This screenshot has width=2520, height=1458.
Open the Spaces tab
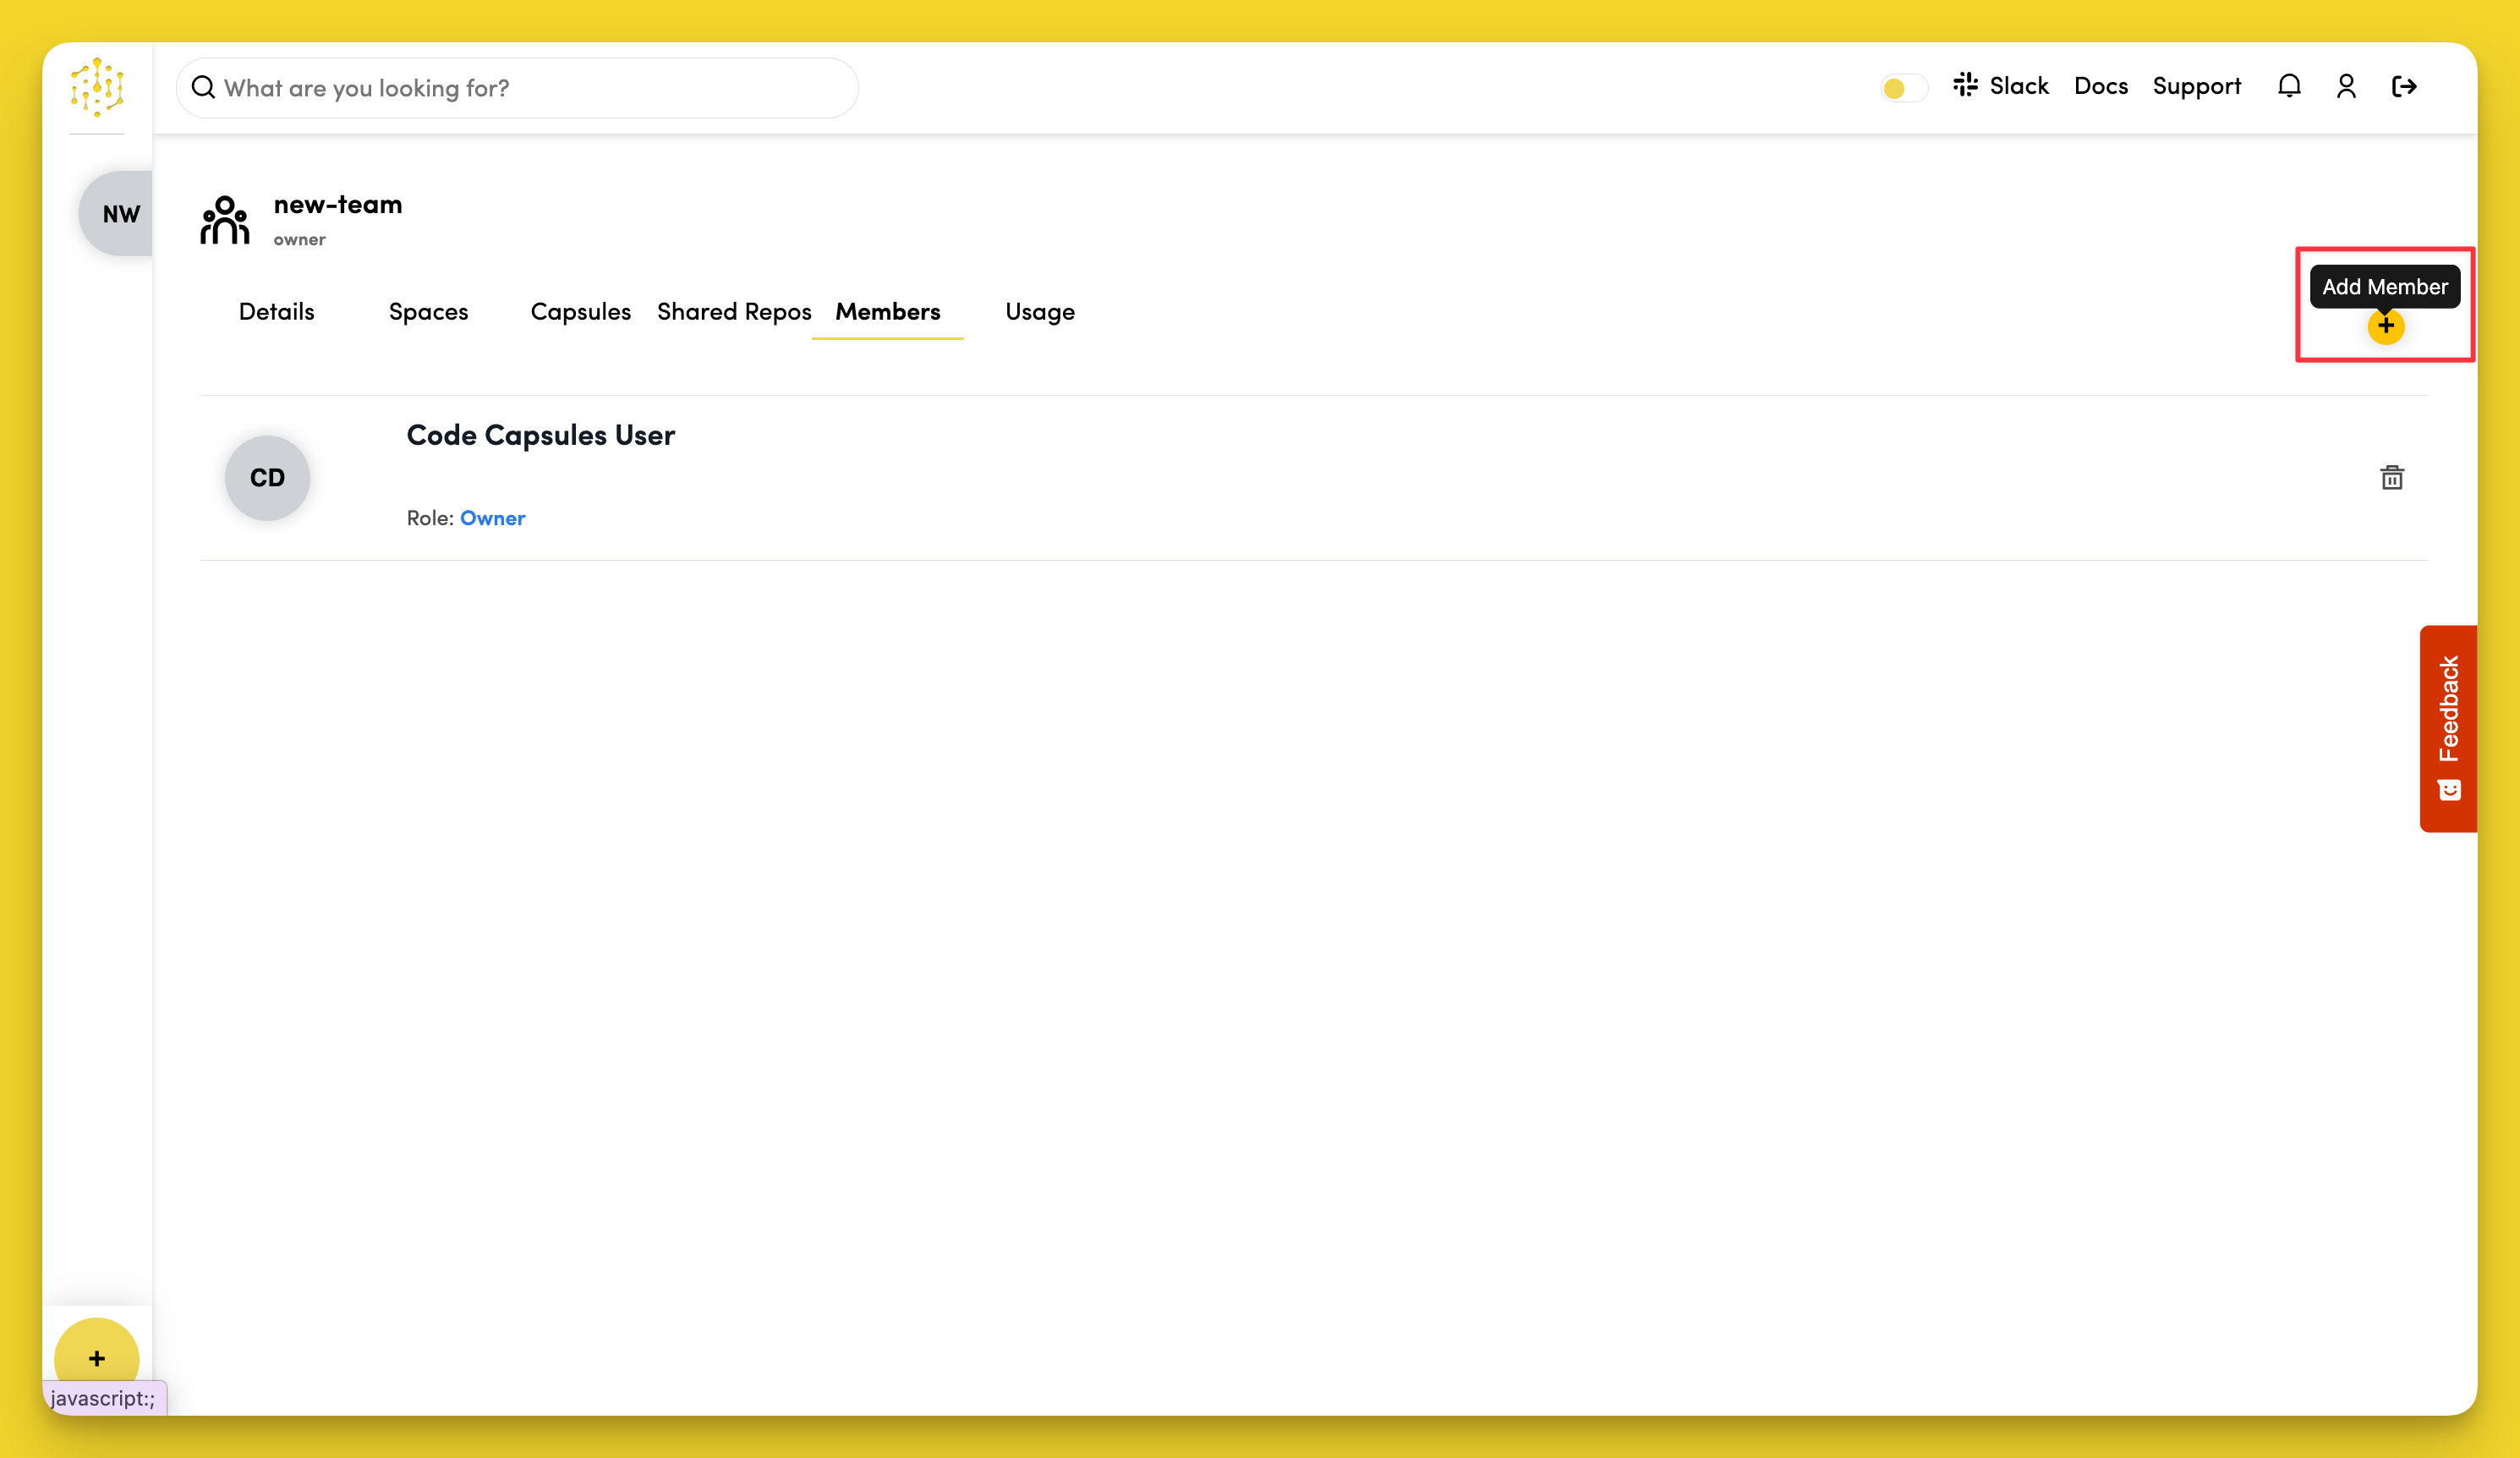[428, 312]
